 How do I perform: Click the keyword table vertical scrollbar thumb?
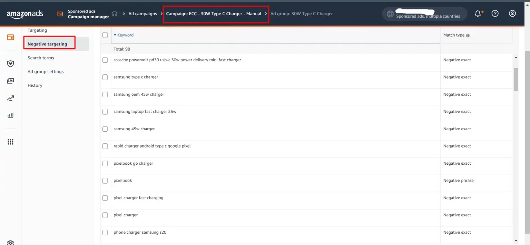tap(516, 80)
